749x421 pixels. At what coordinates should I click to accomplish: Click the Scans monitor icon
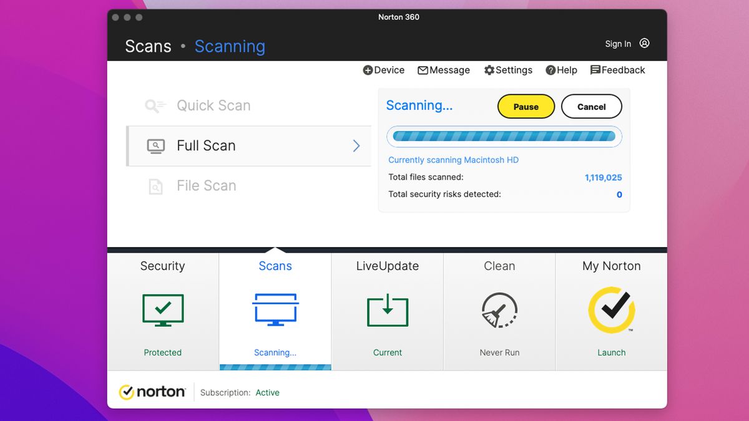pos(275,310)
